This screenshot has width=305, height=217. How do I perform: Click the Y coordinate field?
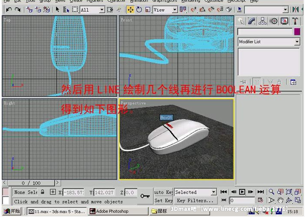pos(104,192)
